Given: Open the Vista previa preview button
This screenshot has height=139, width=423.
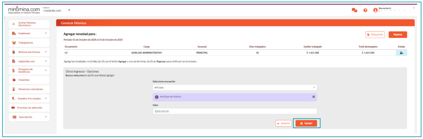Looking at the screenshot, I should (375, 35).
